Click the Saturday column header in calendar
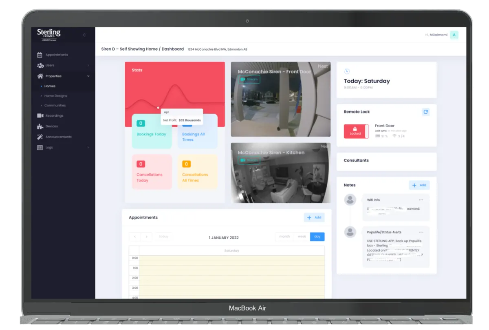Viewport: 489px width, 330px height. point(232,250)
